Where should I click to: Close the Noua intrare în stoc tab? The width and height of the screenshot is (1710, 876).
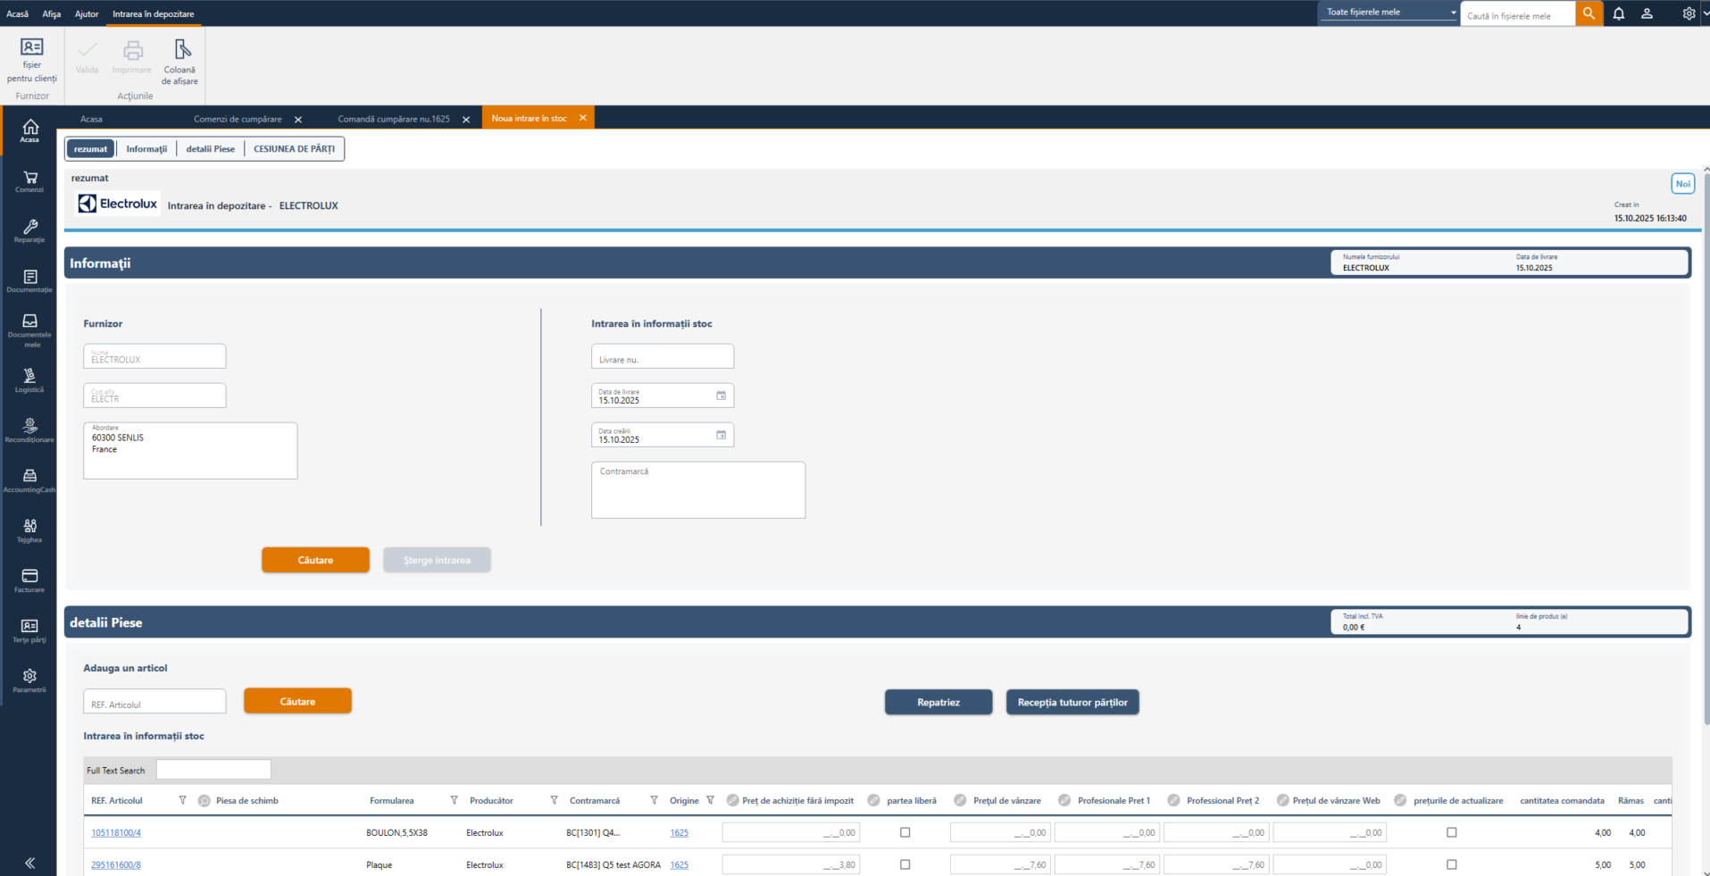pos(583,118)
